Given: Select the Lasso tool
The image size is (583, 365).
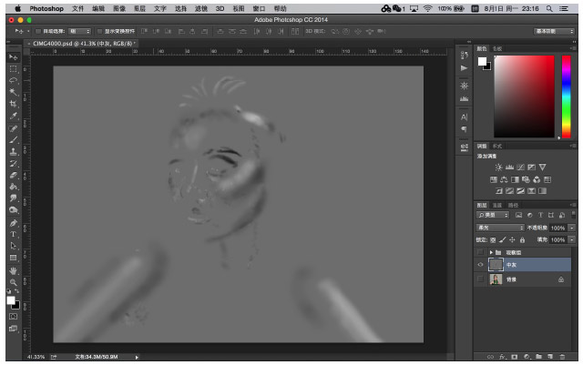Looking at the screenshot, I should pyautogui.click(x=13, y=81).
